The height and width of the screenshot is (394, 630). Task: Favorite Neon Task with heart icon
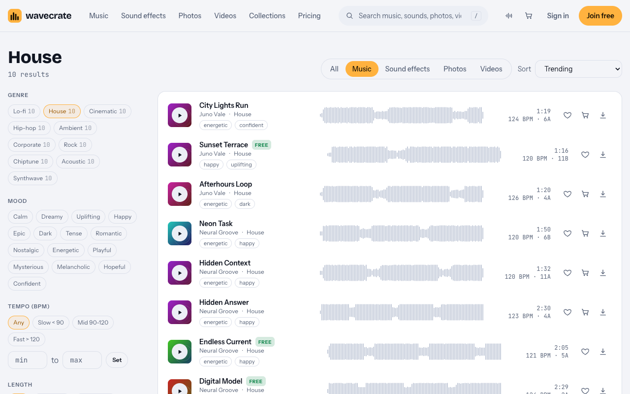567,233
